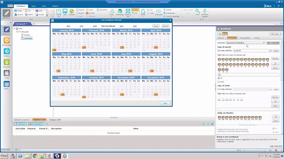Click the Duplicate icon in the ribbon

click(159, 11)
